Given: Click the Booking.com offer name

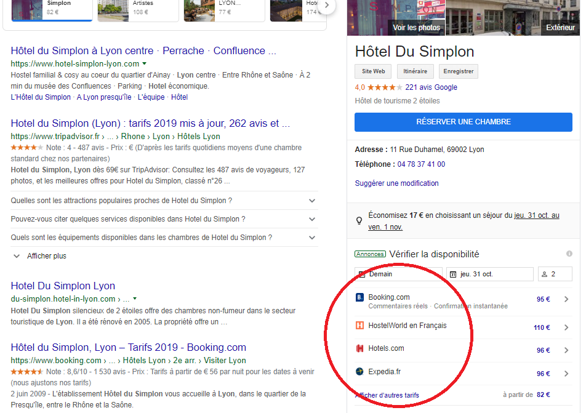Looking at the screenshot, I should coord(389,297).
